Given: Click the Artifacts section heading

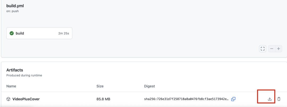Looking at the screenshot, I should pos(15,70).
